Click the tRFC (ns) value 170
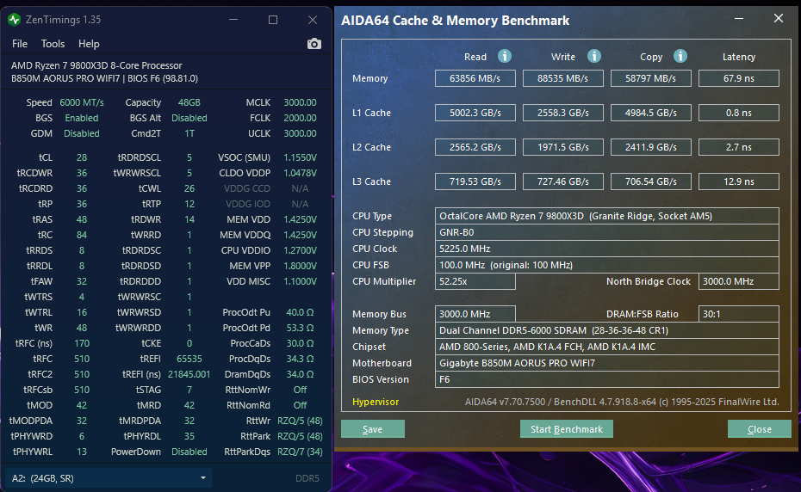The height and width of the screenshot is (492, 801). point(82,343)
